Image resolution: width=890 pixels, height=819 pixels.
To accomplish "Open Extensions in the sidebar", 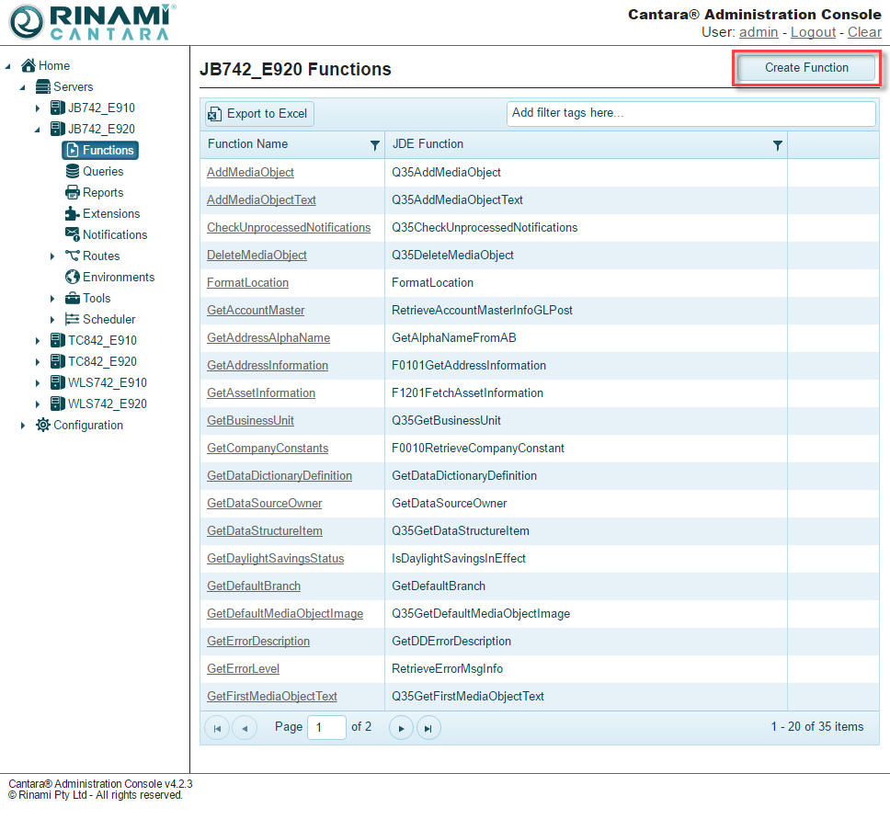I will pos(110,213).
